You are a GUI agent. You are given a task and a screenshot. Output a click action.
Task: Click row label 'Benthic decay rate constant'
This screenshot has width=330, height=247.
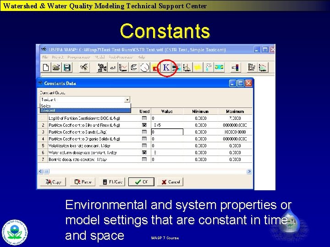[x=77, y=160]
